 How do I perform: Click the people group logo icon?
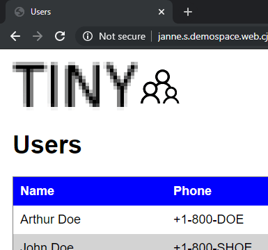tap(160, 86)
